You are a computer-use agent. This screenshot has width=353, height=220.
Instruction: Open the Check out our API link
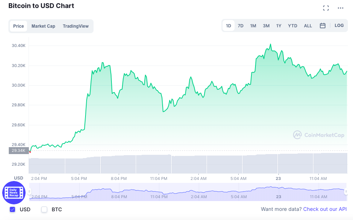[325, 209]
